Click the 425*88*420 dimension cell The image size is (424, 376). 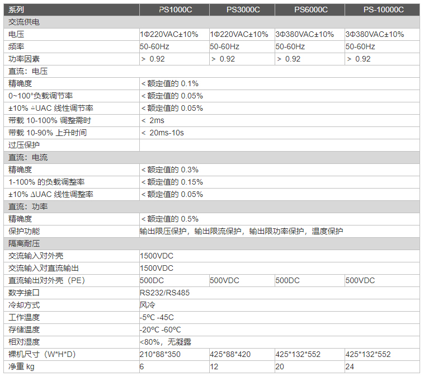[230, 354]
